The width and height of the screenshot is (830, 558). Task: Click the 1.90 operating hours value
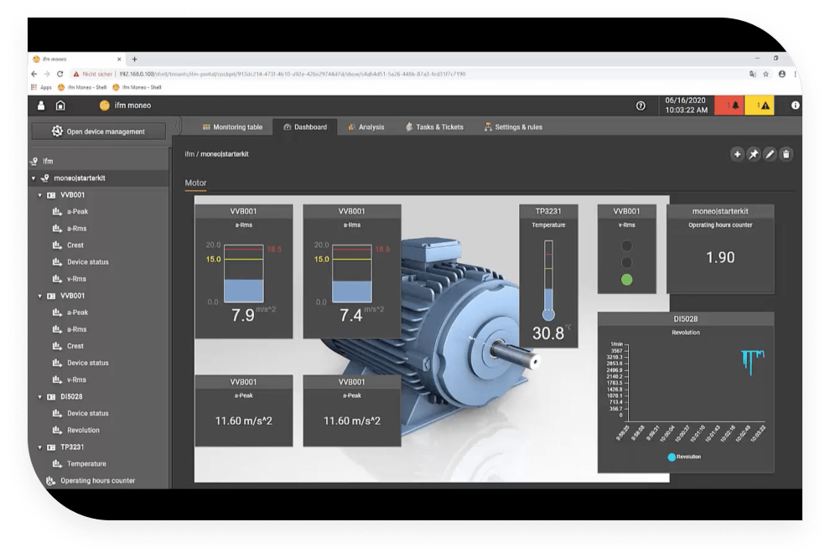(720, 257)
